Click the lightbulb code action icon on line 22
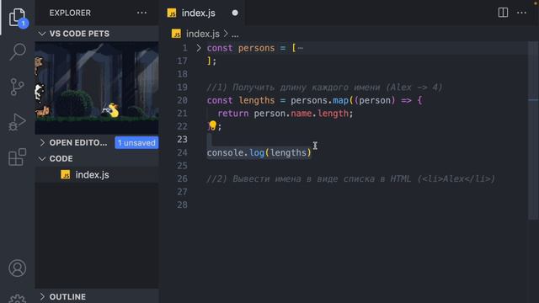The width and height of the screenshot is (539, 303). coord(212,125)
